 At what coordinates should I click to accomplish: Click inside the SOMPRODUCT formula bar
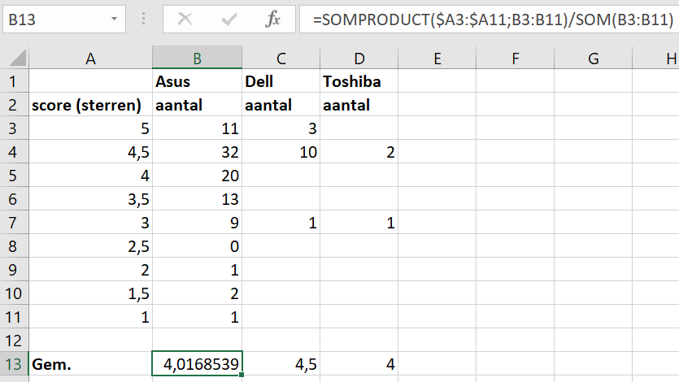tap(488, 20)
